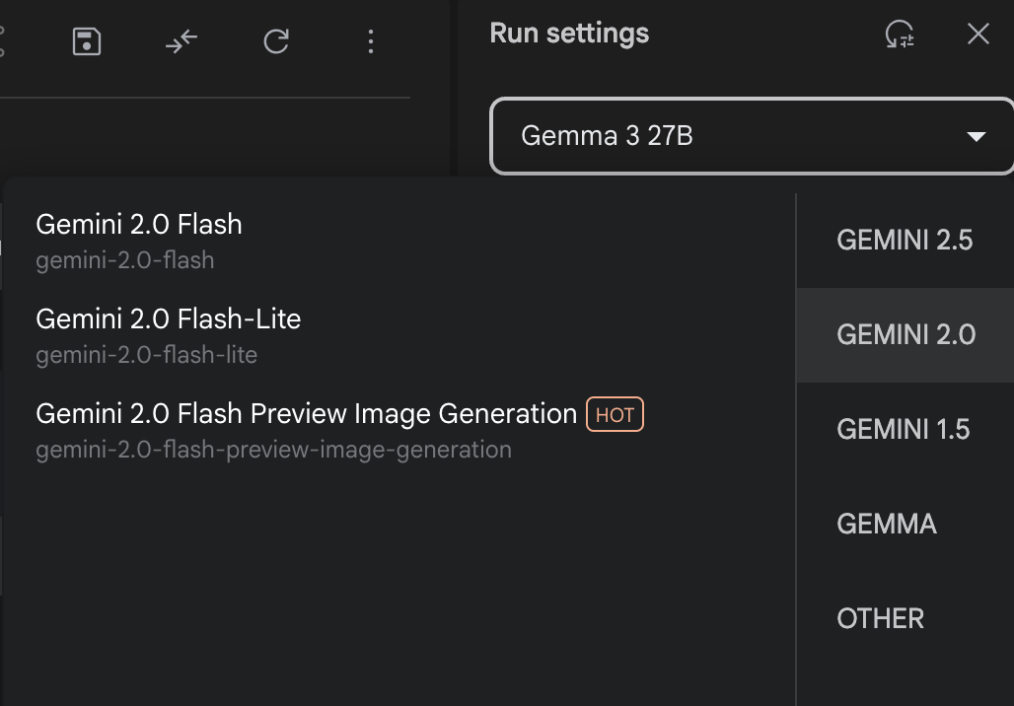1014x706 pixels.
Task: Click the save prompt icon
Action: point(87,42)
